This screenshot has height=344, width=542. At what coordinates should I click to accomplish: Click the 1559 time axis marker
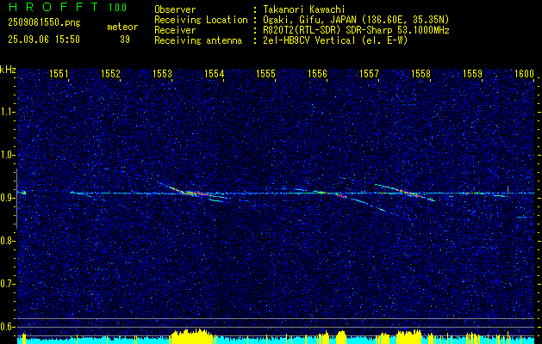pyautogui.click(x=472, y=73)
